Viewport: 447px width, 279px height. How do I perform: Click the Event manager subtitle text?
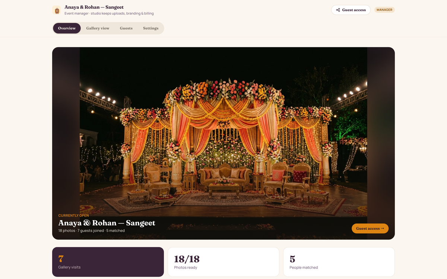(x=109, y=13)
